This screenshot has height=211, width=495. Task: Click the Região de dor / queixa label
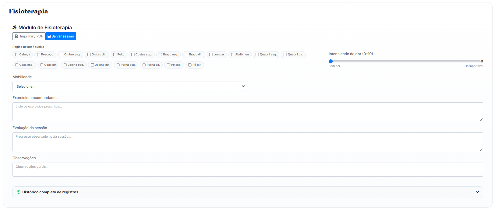point(28,47)
